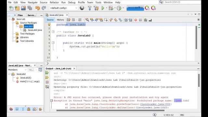The image size is (208, 117).
Task: Click the New File toolbar icon
Action: (11, 8)
